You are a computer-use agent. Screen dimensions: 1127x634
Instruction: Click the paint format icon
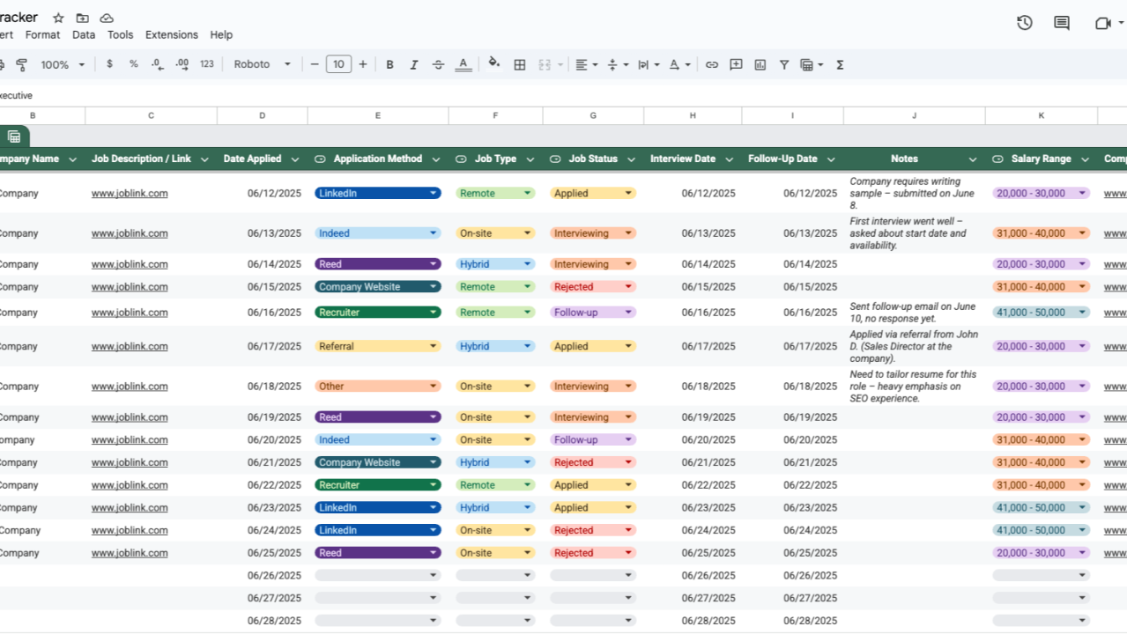pyautogui.click(x=22, y=64)
